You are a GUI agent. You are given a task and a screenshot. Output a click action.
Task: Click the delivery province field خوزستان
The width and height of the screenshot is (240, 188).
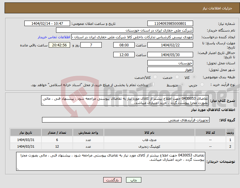pyautogui.click(x=170, y=63)
